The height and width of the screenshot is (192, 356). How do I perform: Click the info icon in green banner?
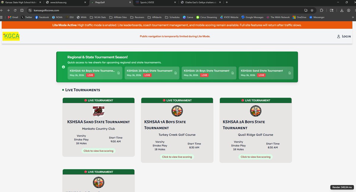[63, 67]
